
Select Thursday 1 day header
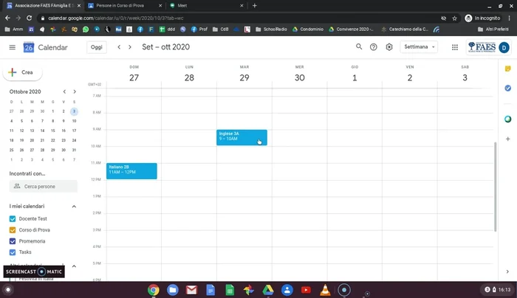[x=355, y=77]
